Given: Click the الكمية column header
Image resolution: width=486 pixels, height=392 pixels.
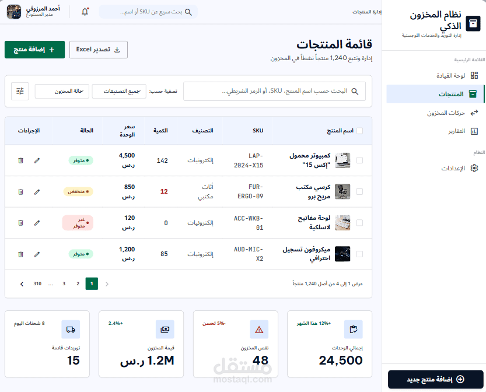Looking at the screenshot, I should coord(160,131).
